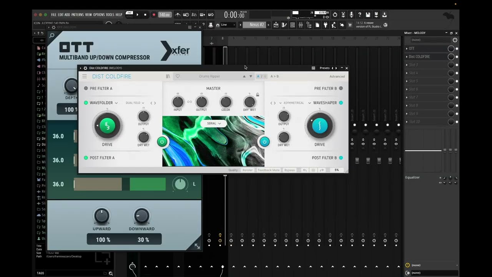Click the green Drive A knob
Image resolution: width=492 pixels, height=277 pixels.
point(107,125)
